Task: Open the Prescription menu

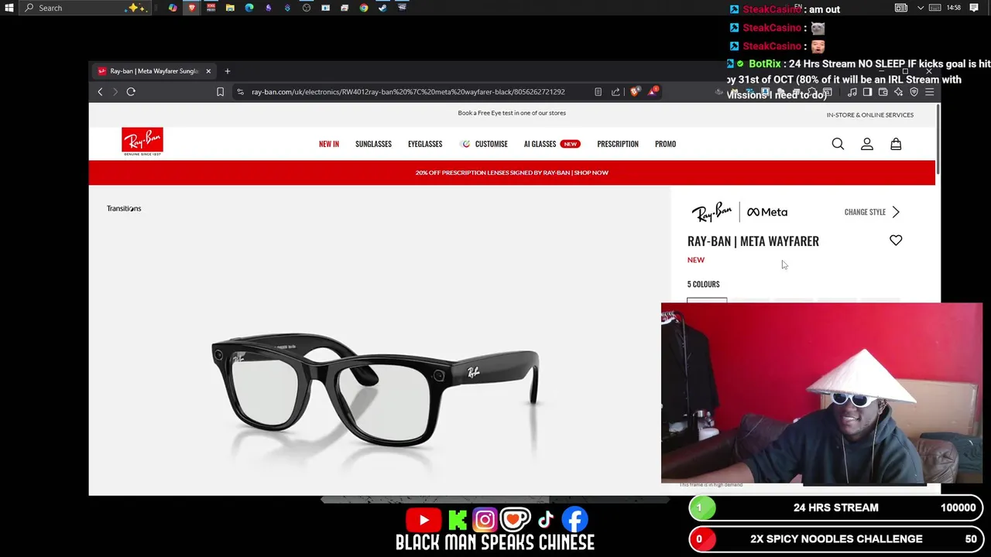Action: pyautogui.click(x=618, y=144)
